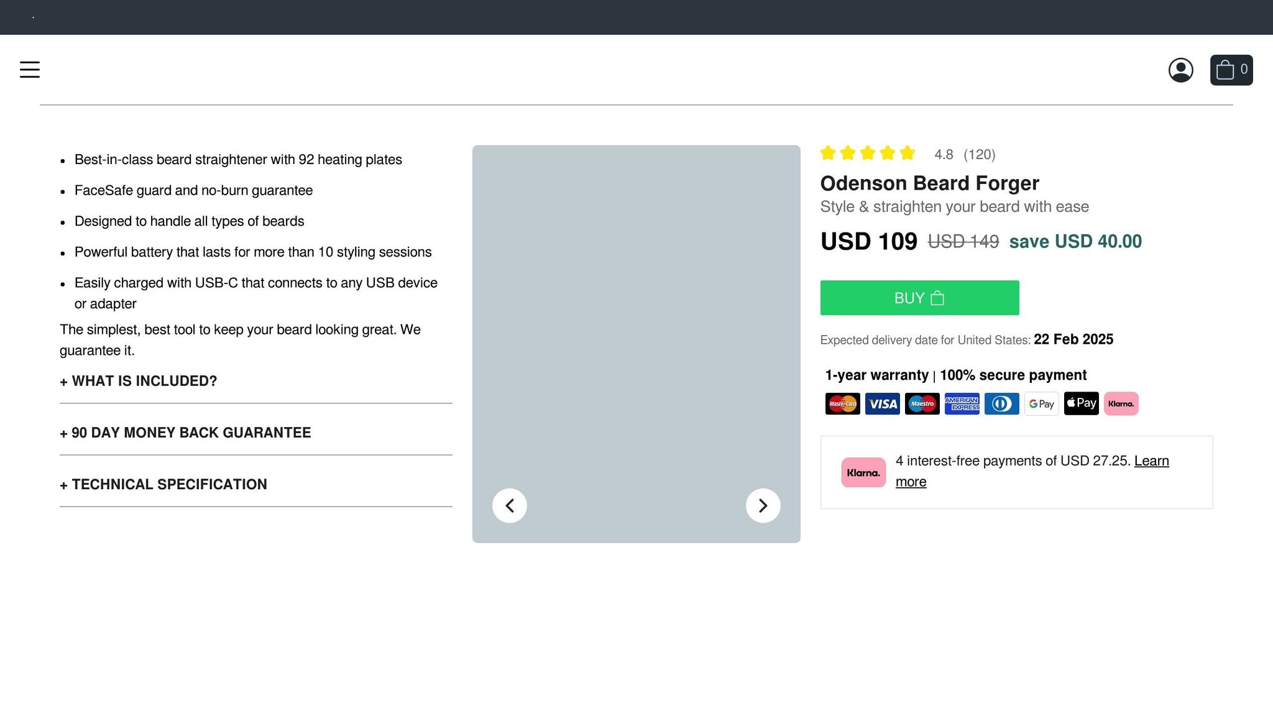The height and width of the screenshot is (716, 1273).
Task: Follow the Klarna Learn more link
Action: (1151, 461)
